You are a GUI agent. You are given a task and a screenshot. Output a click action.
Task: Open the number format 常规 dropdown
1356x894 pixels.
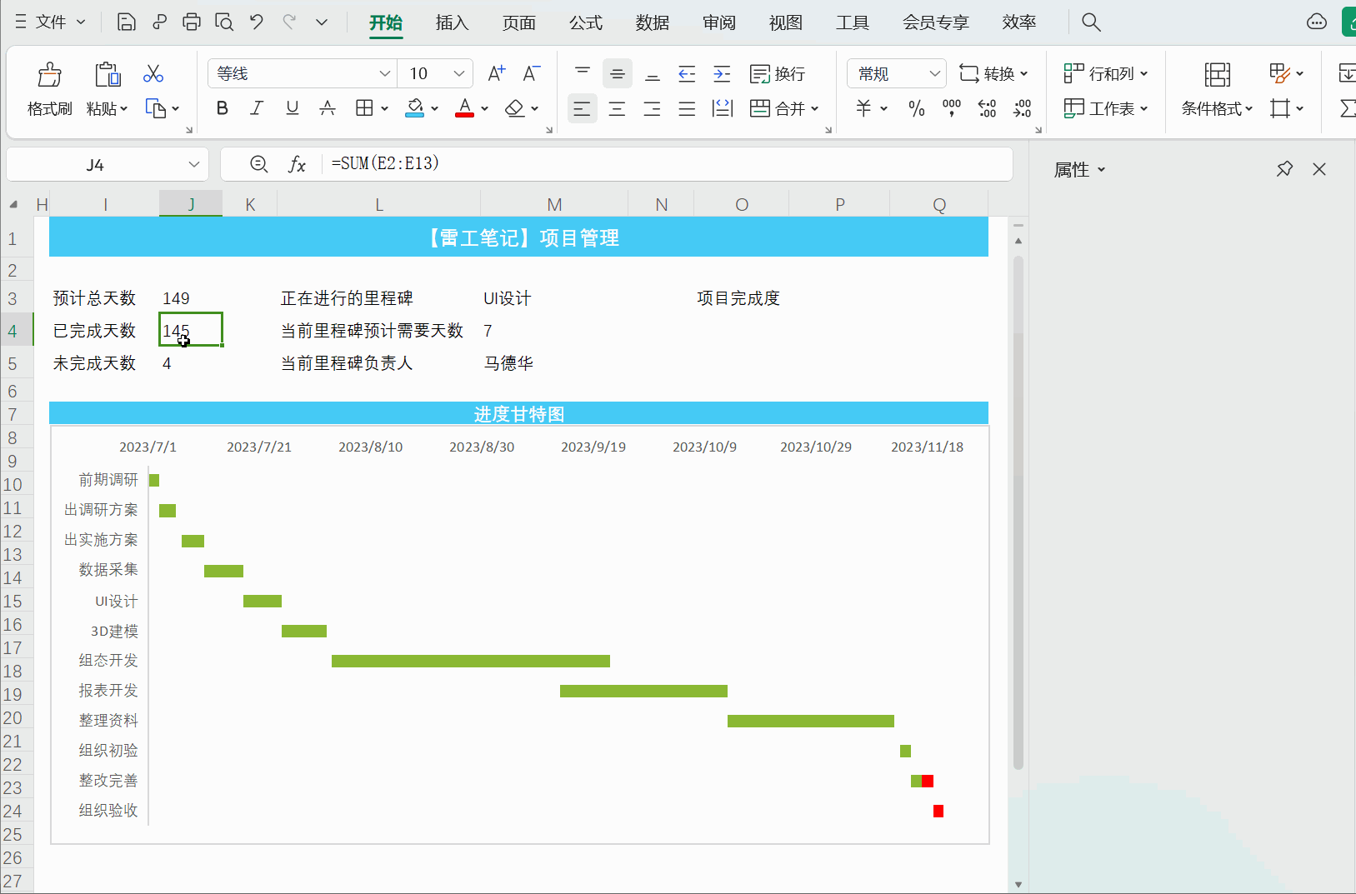coord(934,73)
